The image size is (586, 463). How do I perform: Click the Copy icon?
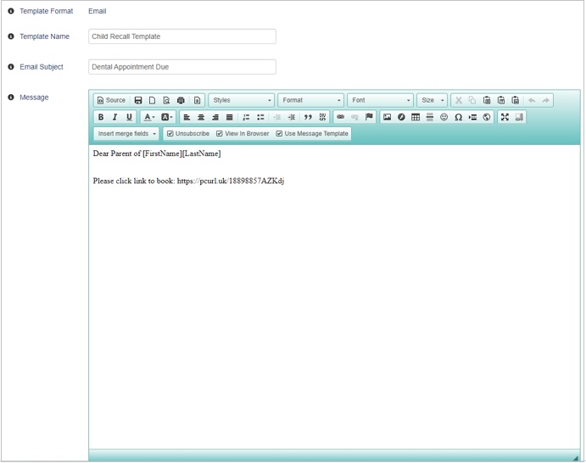(472, 100)
